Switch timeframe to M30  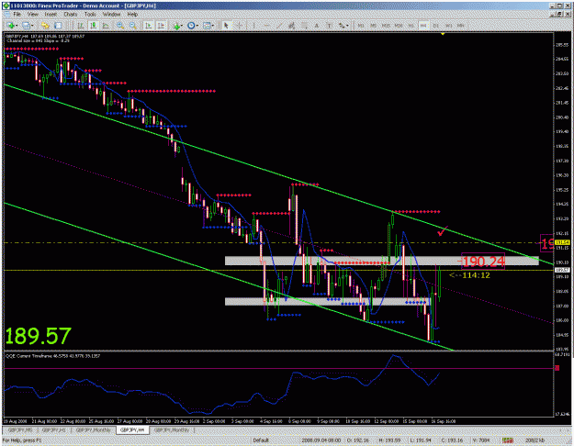pos(399,26)
